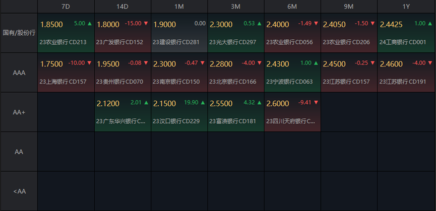Screen dimensions: 436x211
Task: Select the 3M tenor column header
Action: coord(236,7)
